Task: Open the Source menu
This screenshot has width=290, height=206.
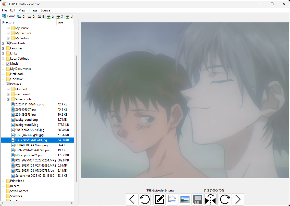Action: pyautogui.click(x=45, y=10)
